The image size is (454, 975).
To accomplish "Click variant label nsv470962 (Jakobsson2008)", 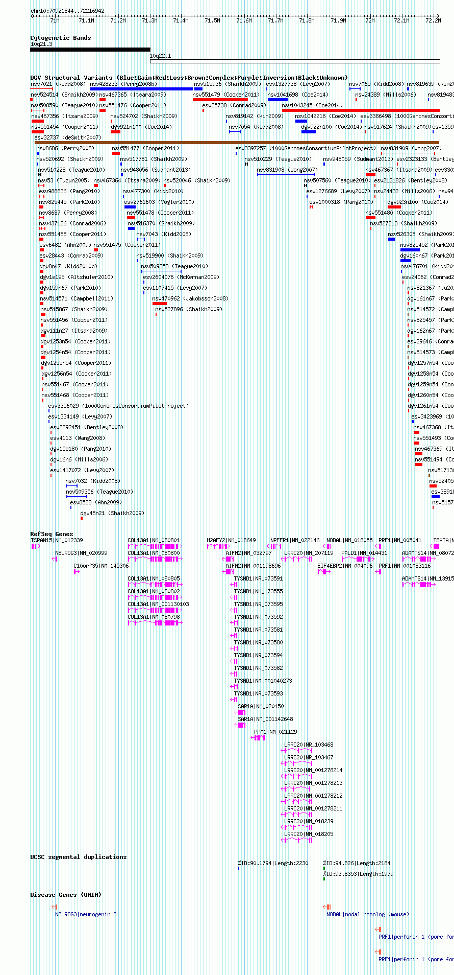I will [190, 298].
